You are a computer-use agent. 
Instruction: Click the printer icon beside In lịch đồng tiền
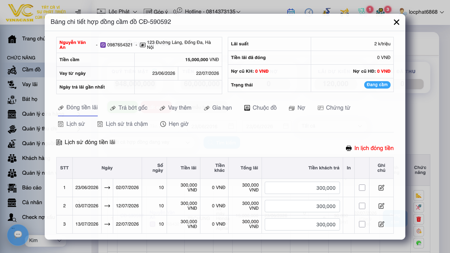pos(349,148)
